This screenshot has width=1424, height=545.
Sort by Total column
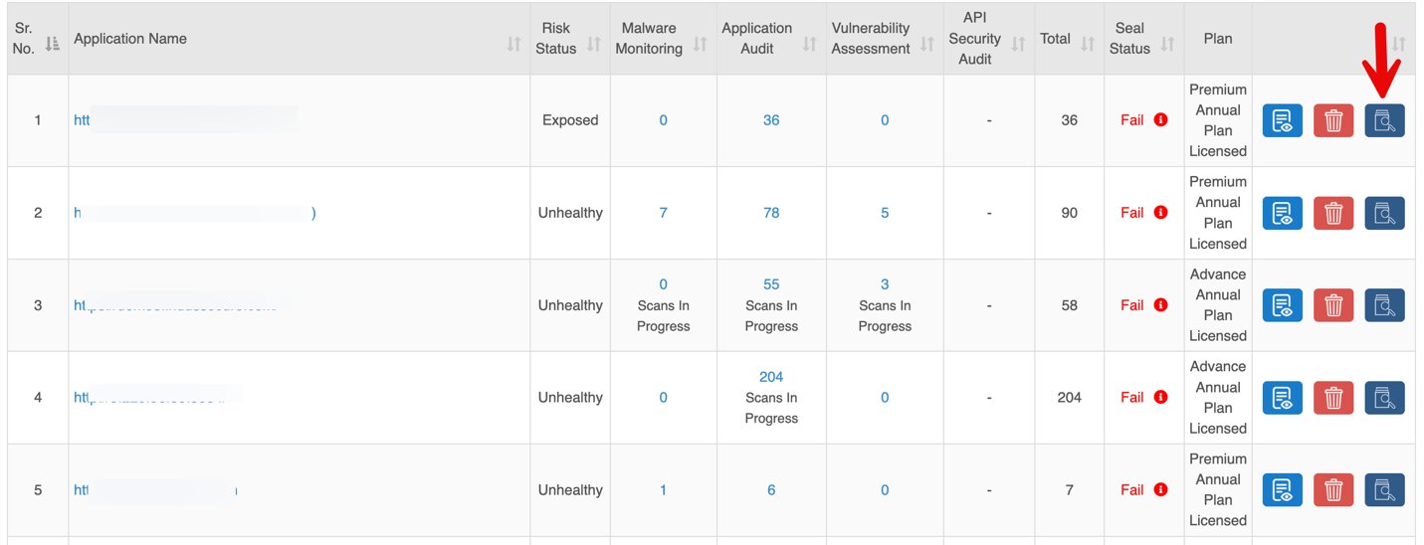(x=1088, y=44)
